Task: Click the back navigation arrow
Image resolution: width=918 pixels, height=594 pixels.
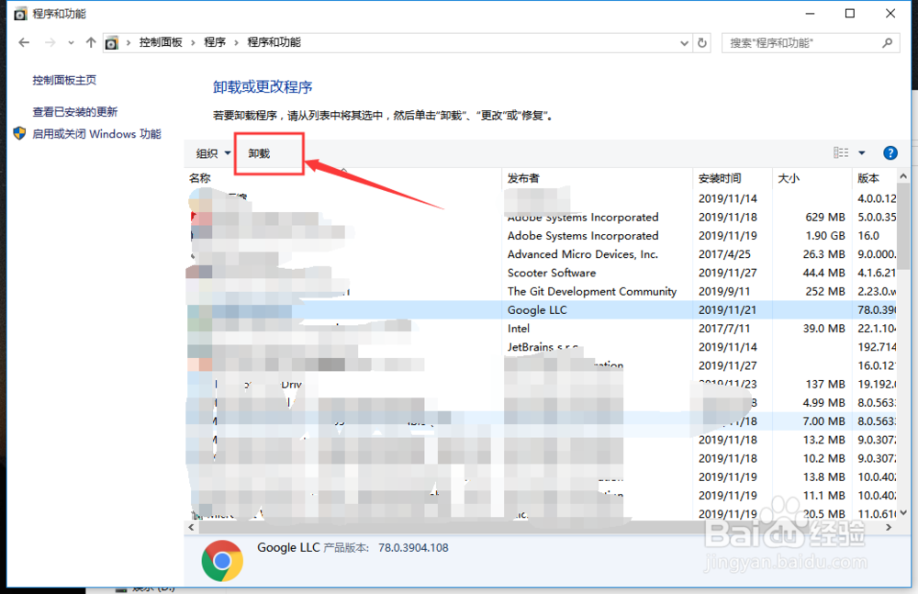Action: 23,42
